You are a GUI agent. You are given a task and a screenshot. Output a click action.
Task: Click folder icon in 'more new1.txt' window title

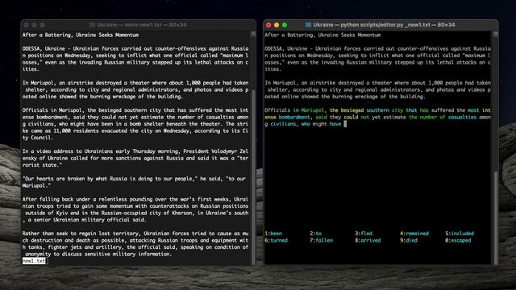click(92, 25)
